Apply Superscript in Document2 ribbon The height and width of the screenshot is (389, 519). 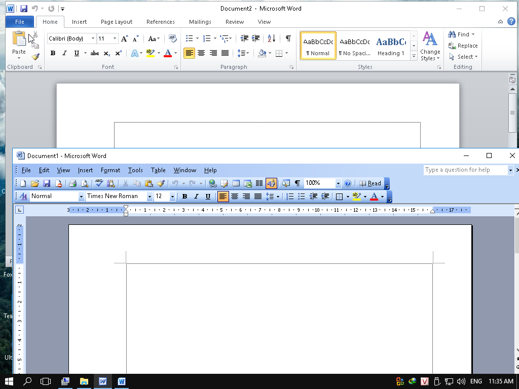(x=119, y=53)
